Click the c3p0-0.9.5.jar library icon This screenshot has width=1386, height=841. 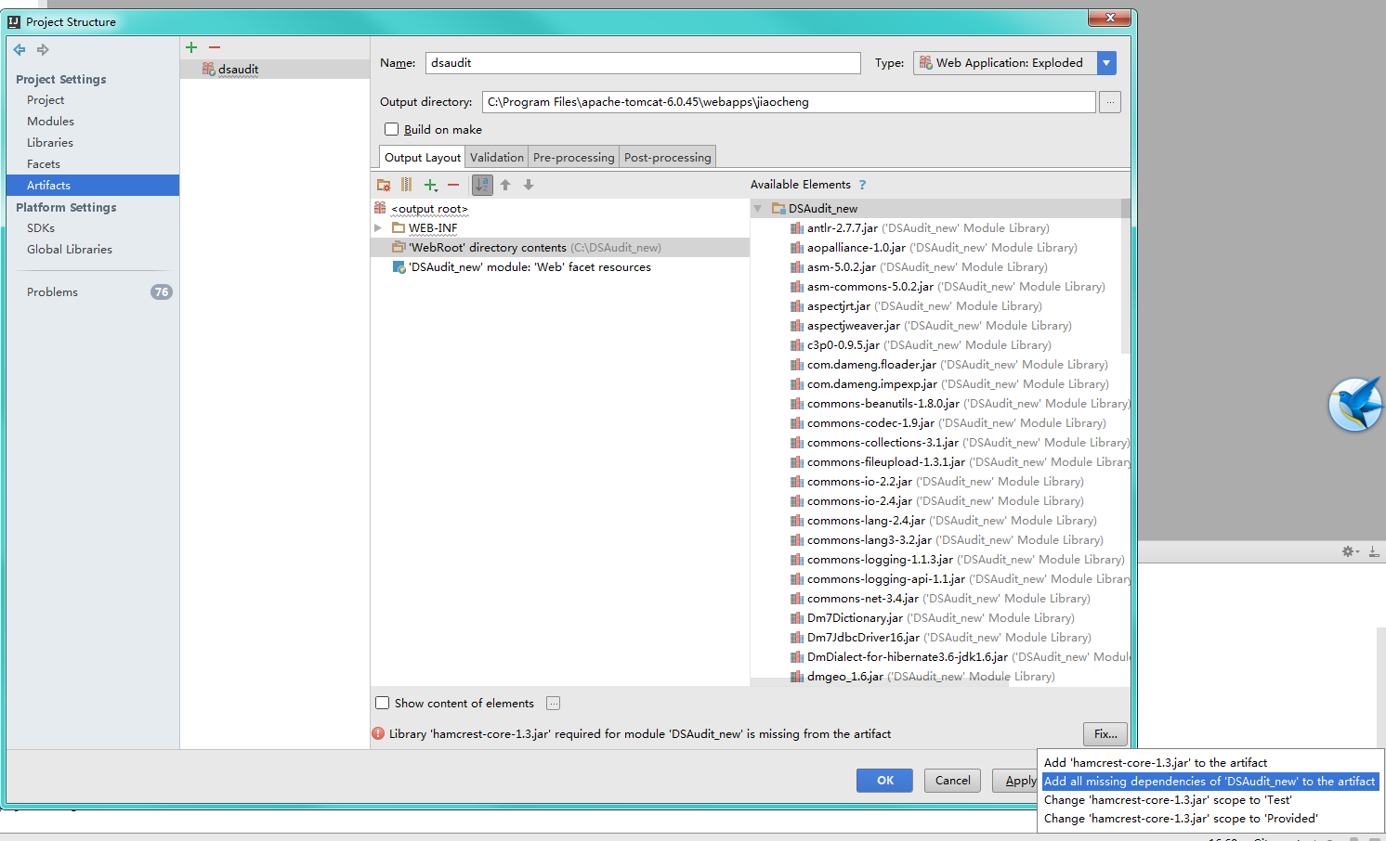[x=797, y=345]
